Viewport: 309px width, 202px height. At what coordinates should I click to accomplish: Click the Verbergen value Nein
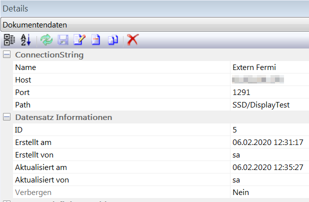(241, 192)
